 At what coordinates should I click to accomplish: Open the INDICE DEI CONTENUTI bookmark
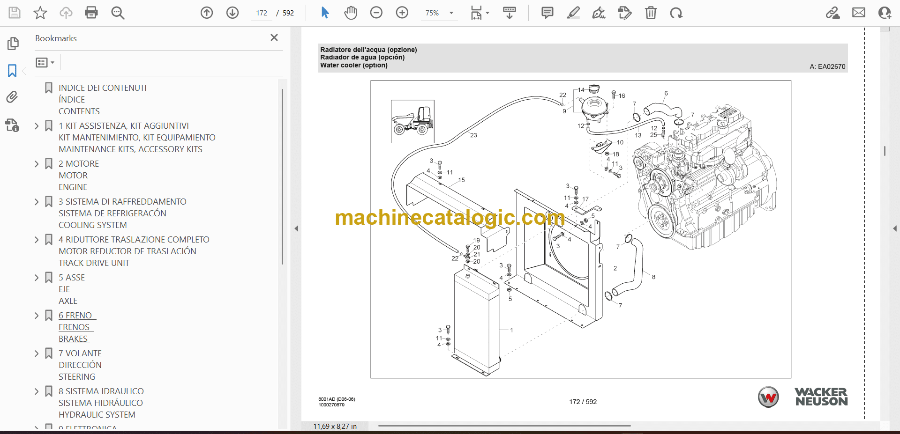coord(103,99)
